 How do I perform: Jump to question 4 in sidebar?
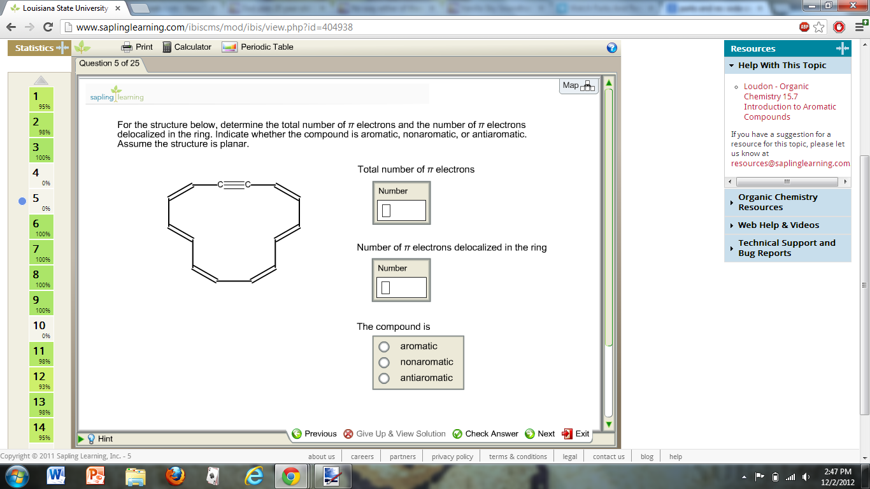point(41,176)
